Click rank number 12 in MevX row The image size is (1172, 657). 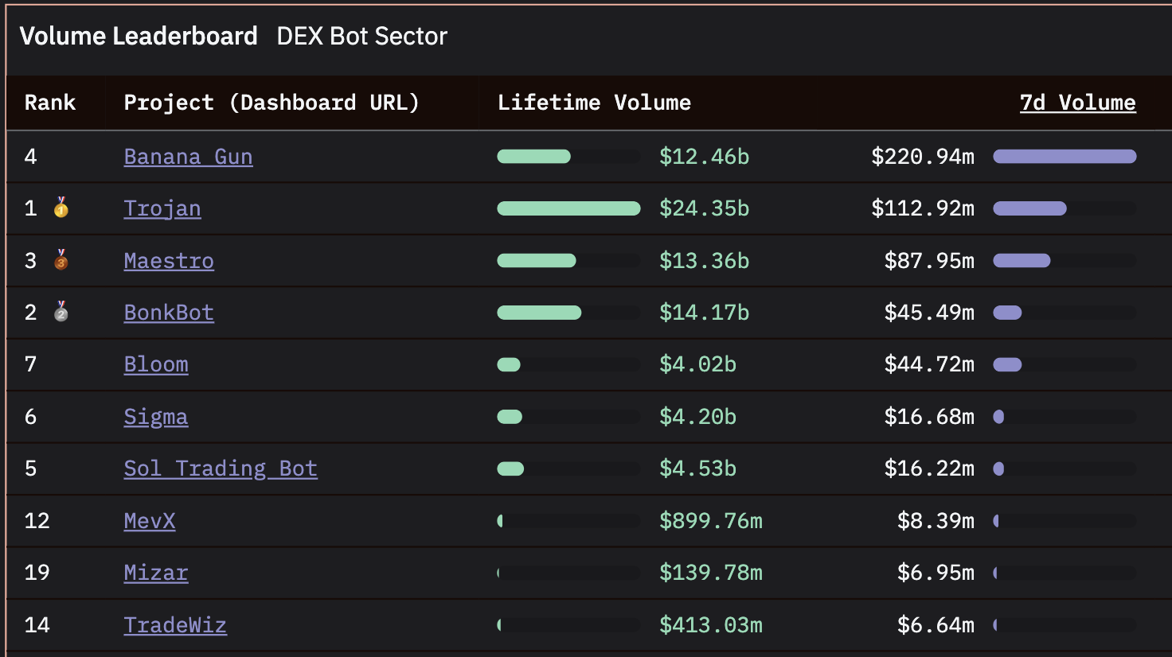click(x=37, y=521)
